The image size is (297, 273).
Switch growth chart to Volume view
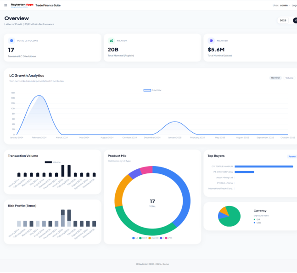(289, 78)
